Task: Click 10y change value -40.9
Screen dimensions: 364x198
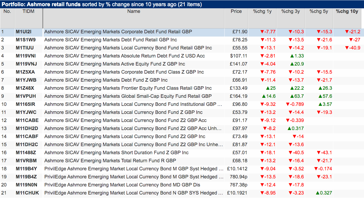Action: point(353,48)
